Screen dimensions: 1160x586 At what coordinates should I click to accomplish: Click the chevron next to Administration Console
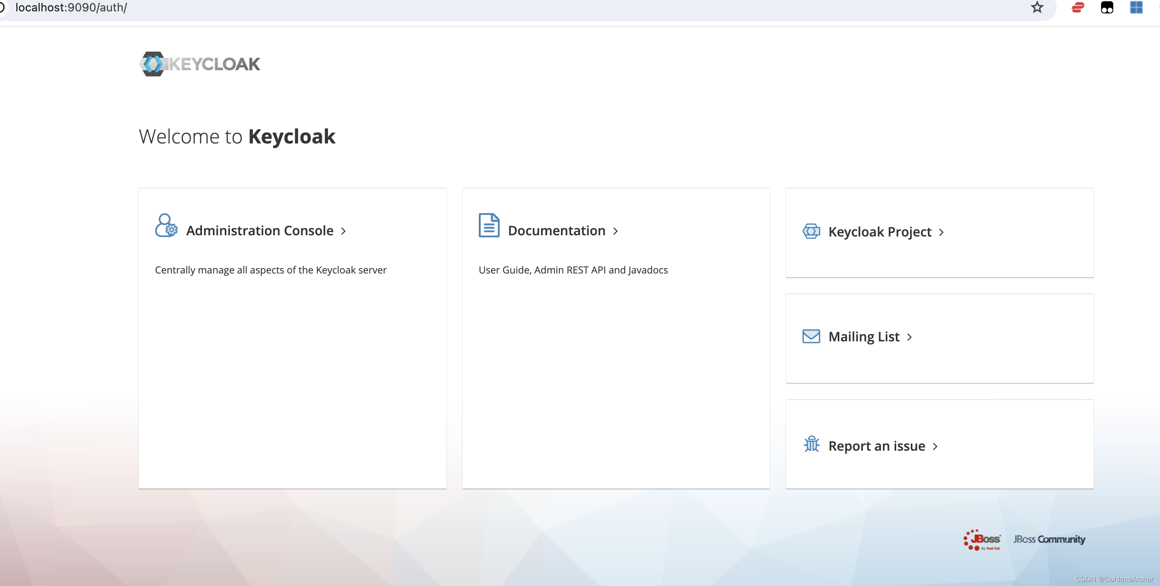[343, 231]
